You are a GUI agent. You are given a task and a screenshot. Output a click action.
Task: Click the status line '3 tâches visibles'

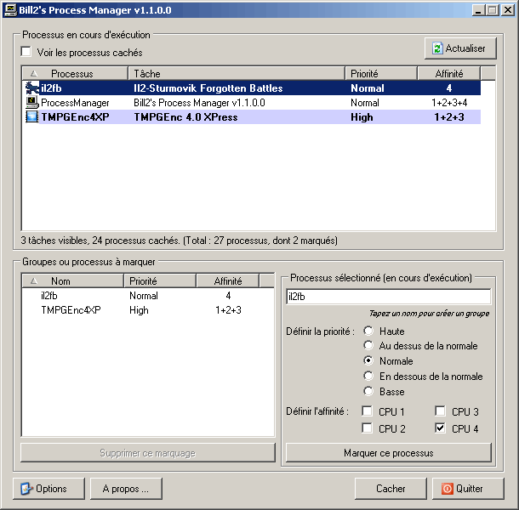coord(179,240)
